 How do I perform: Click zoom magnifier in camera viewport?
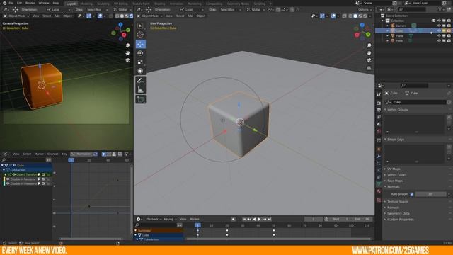pos(127,45)
